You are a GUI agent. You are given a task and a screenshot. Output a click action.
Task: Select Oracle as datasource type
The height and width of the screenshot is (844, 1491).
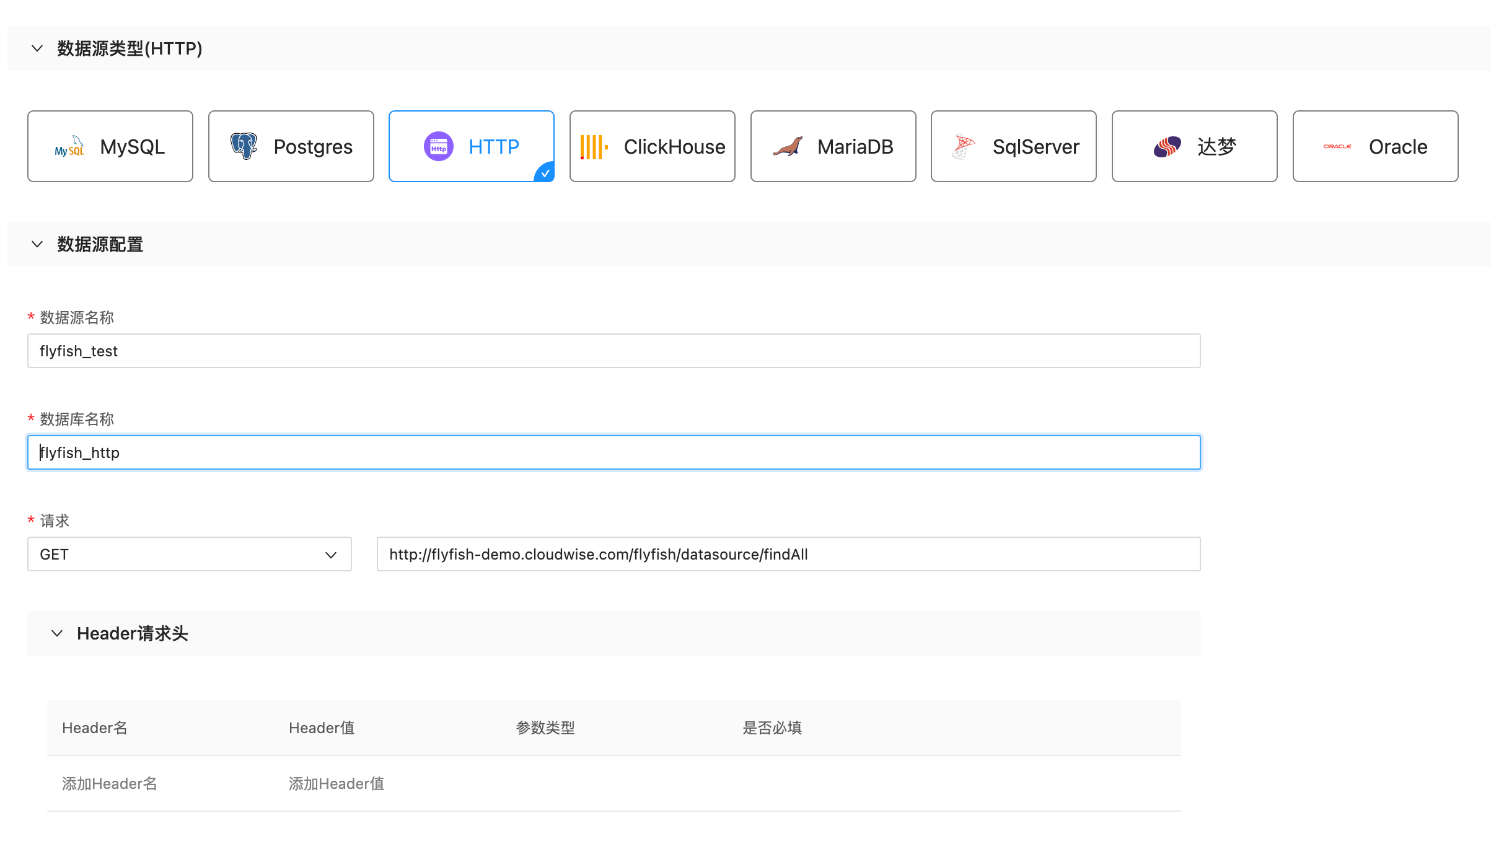point(1375,147)
